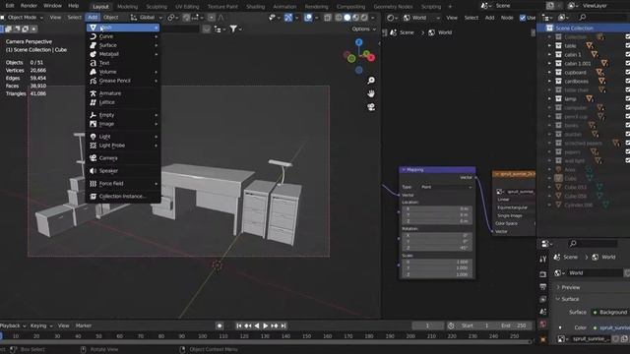
Task: Open the Scene properties tab icon
Action: point(543,312)
